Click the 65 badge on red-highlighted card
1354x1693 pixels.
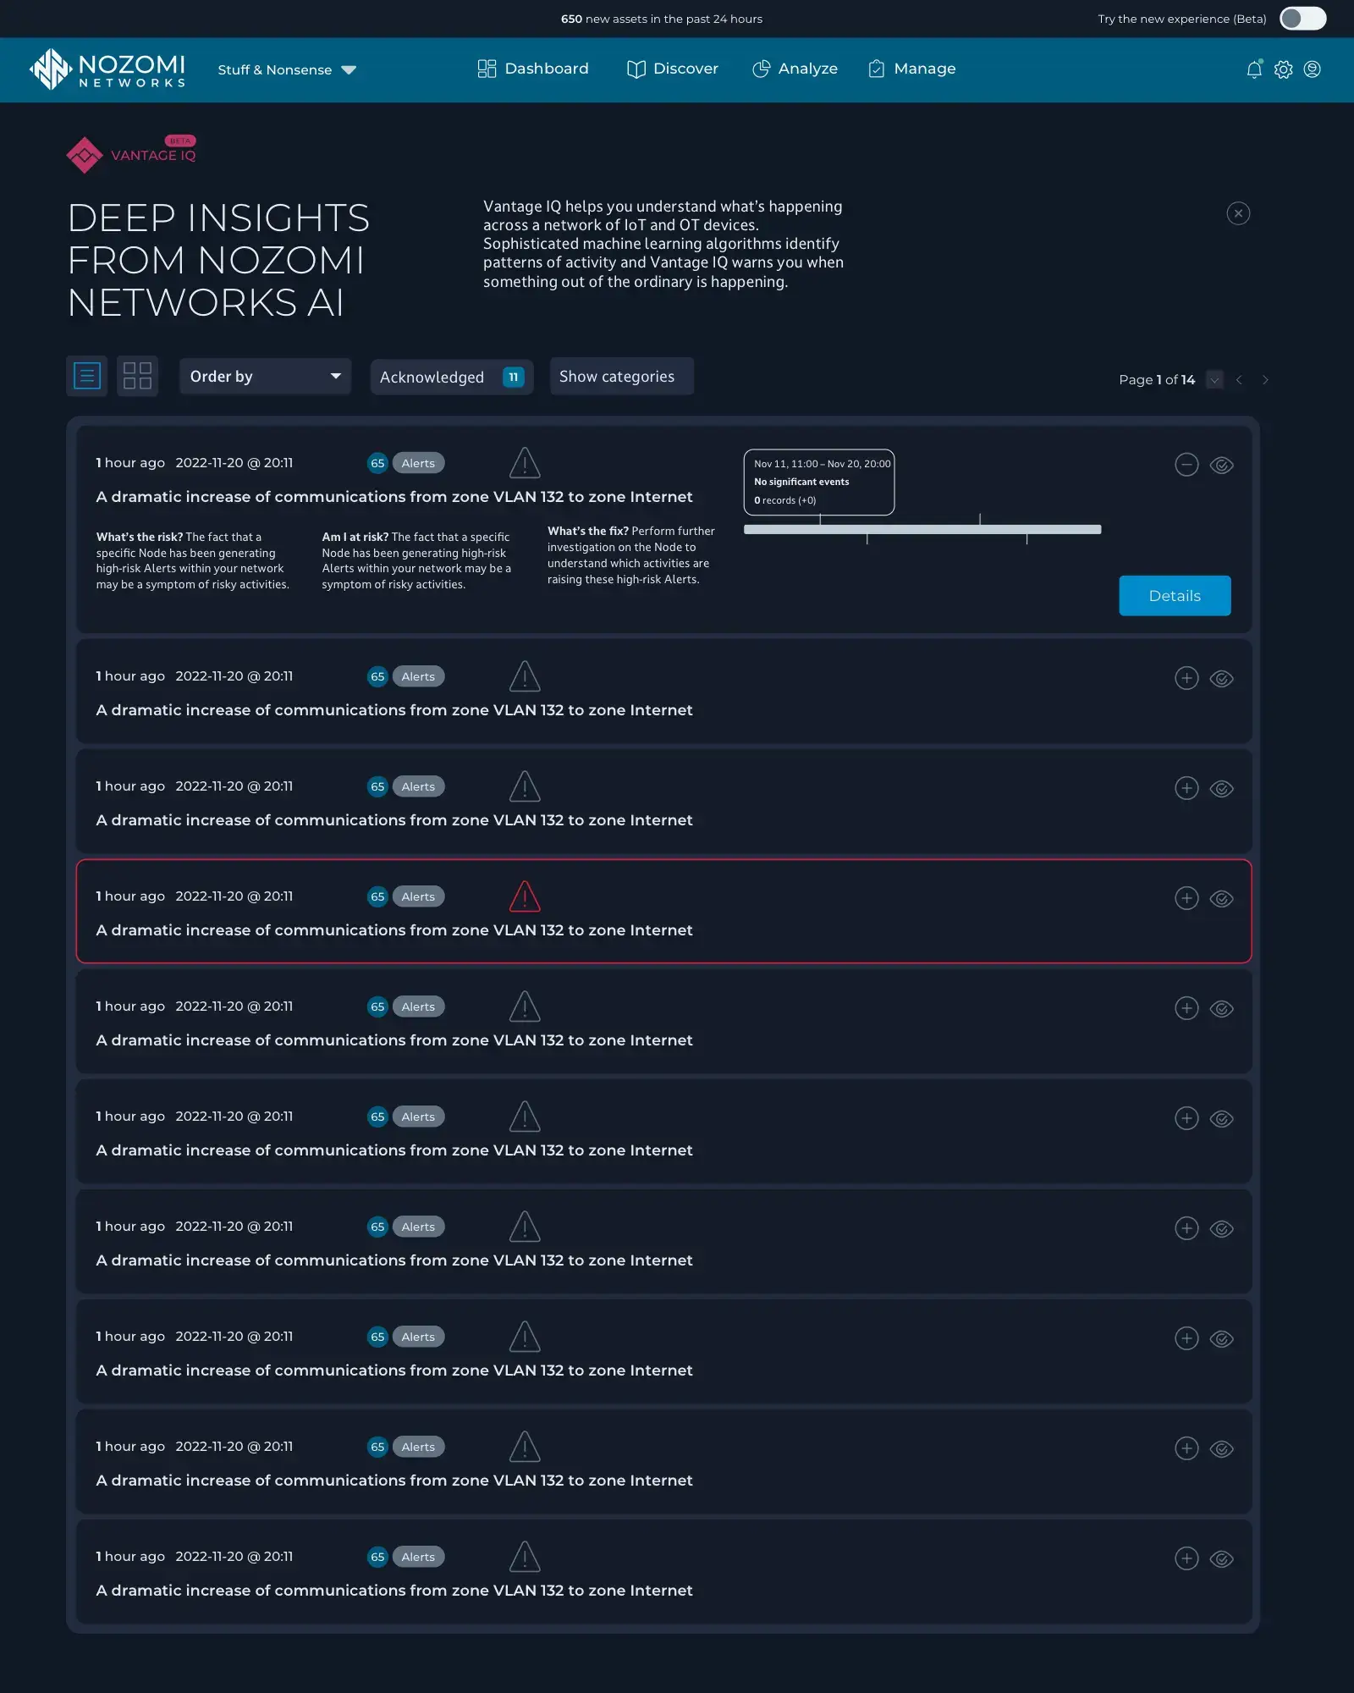(377, 896)
